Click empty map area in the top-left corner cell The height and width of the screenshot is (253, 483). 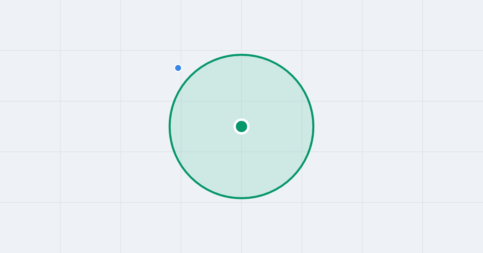coord(30,25)
